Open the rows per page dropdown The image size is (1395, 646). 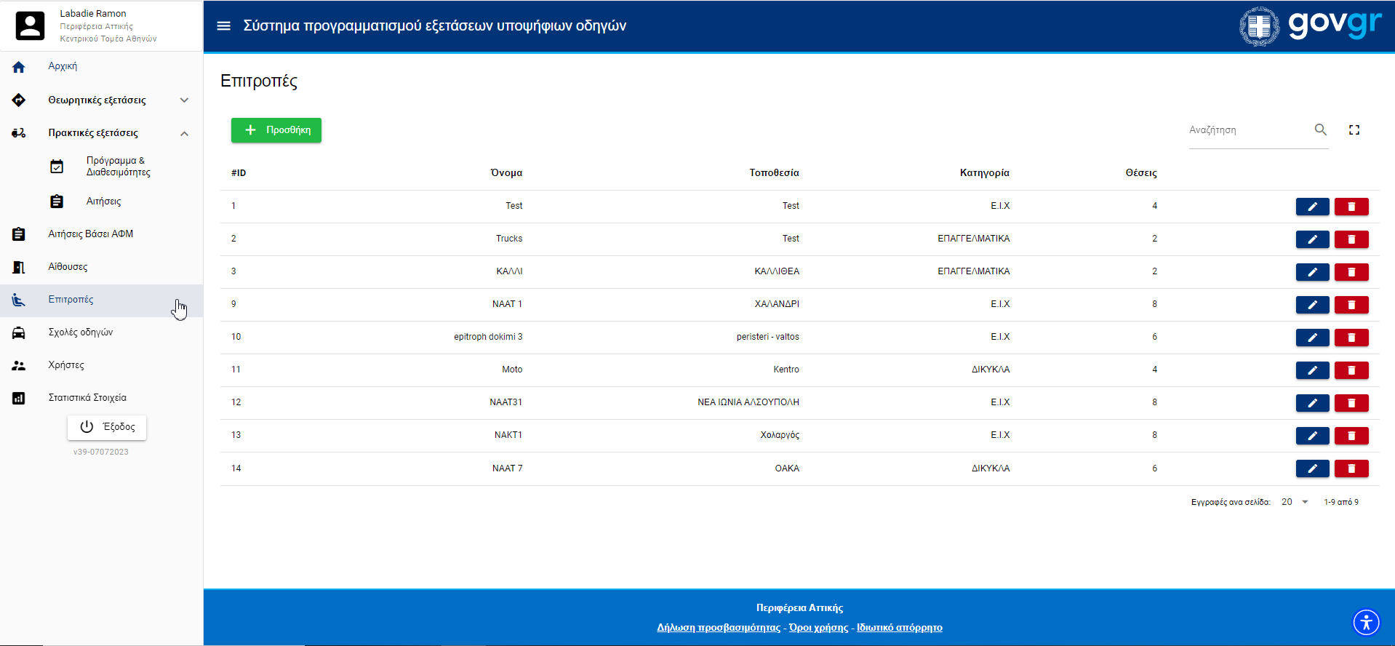click(1295, 502)
